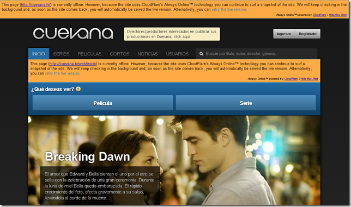
Task: Click the Cuevana logo
Action: pos(73,34)
